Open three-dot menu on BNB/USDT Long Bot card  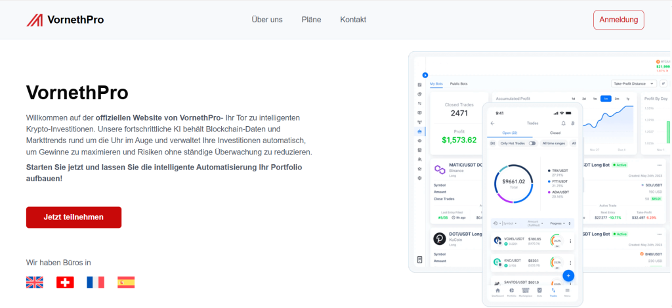coord(659,234)
